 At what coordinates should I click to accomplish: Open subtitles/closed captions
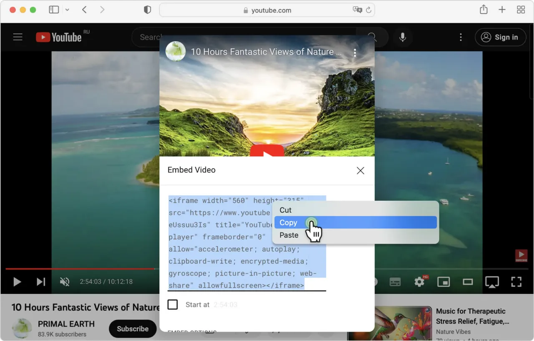click(x=395, y=282)
